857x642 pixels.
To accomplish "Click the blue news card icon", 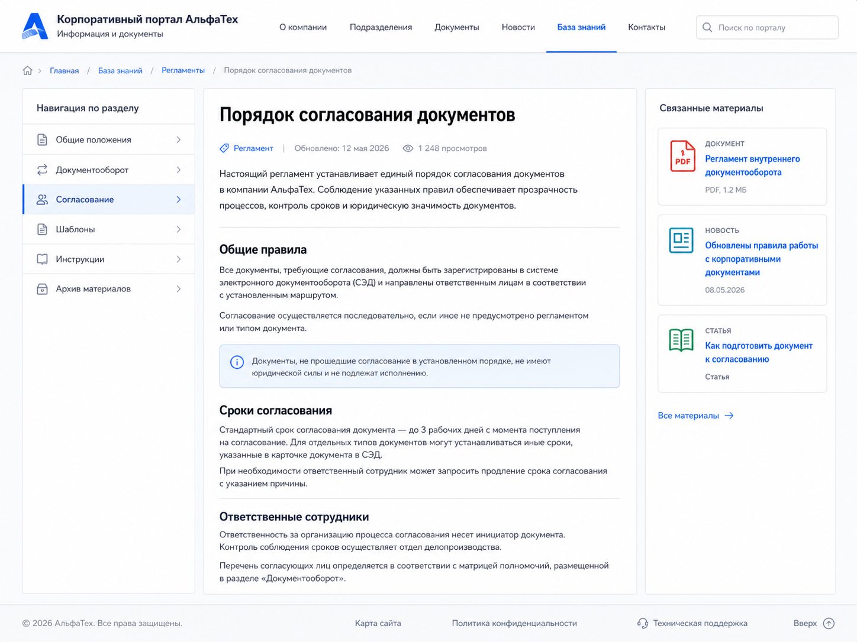I will [x=681, y=240].
